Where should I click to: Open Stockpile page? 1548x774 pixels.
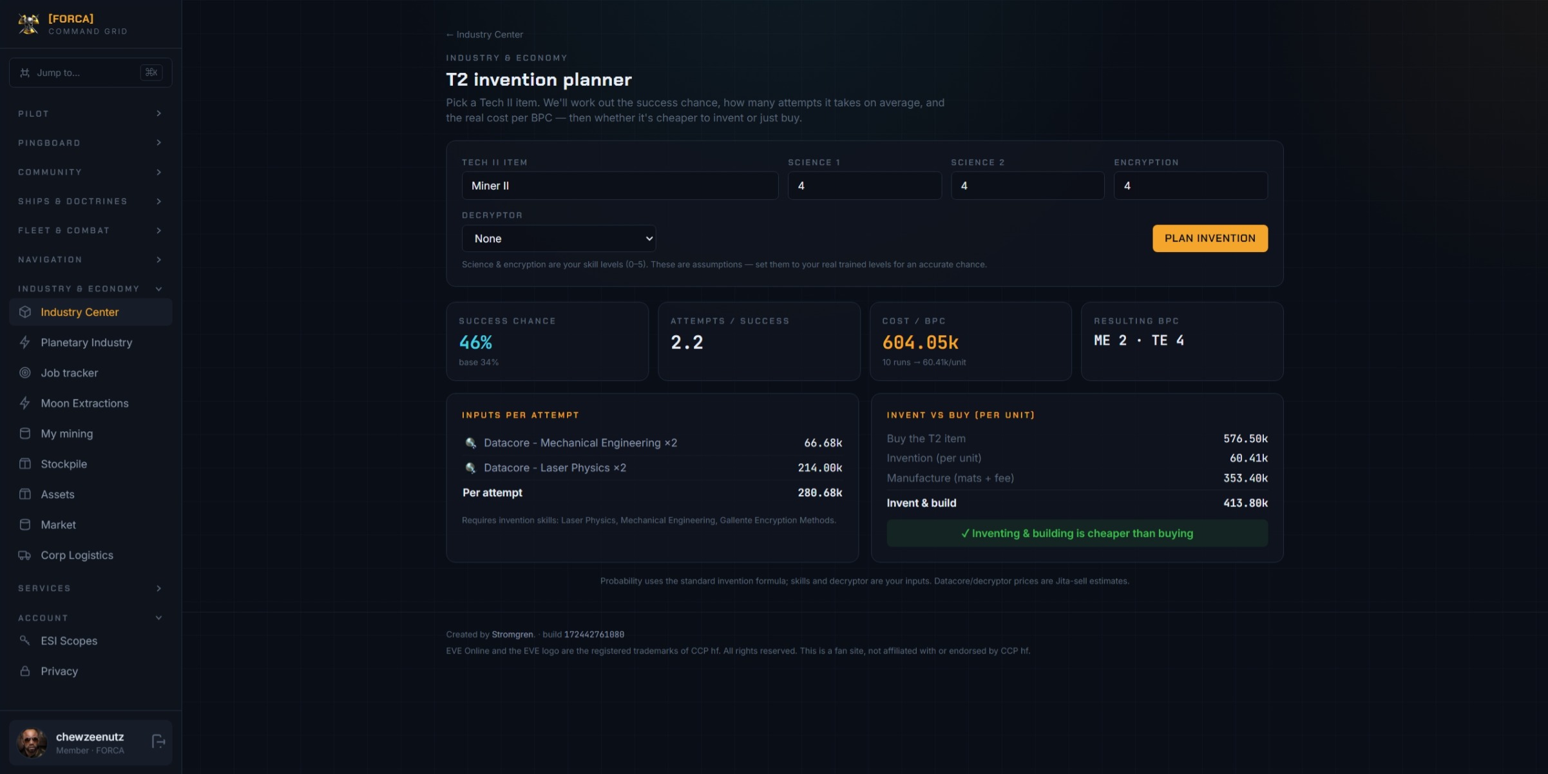pyautogui.click(x=90, y=463)
